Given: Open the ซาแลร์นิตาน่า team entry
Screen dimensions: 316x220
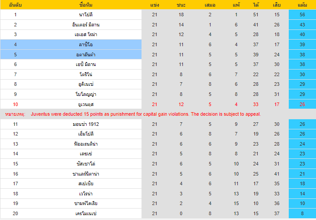Looking at the screenshot, I should tap(86, 173).
